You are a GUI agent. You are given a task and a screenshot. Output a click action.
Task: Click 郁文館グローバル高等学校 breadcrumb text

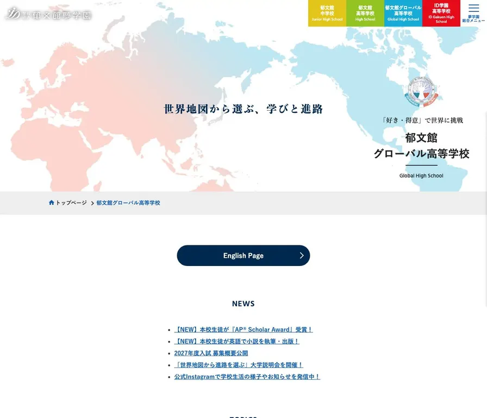click(128, 203)
